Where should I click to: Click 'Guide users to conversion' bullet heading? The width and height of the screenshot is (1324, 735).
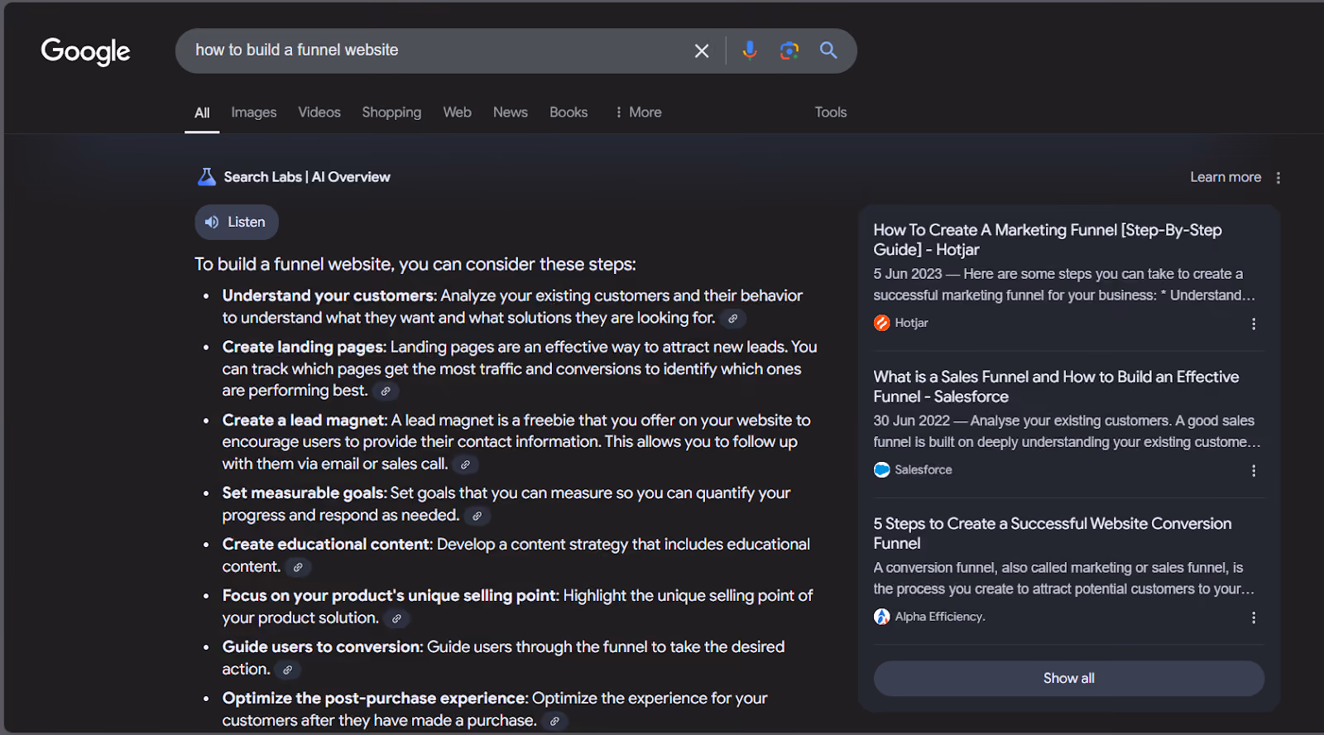coord(322,646)
